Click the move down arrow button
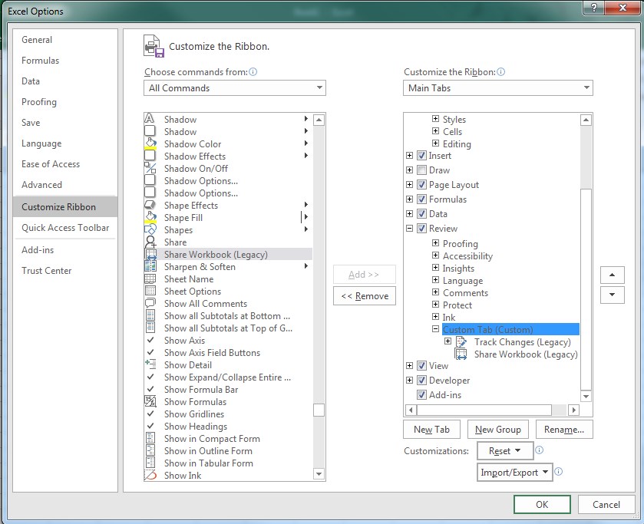The image size is (644, 524). (612, 295)
